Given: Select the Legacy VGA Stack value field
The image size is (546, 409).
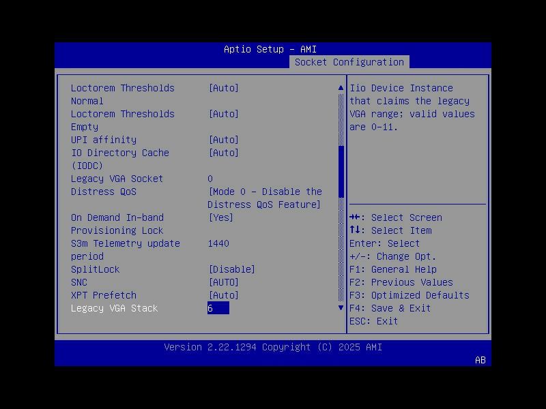Looking at the screenshot, I should pos(218,308).
